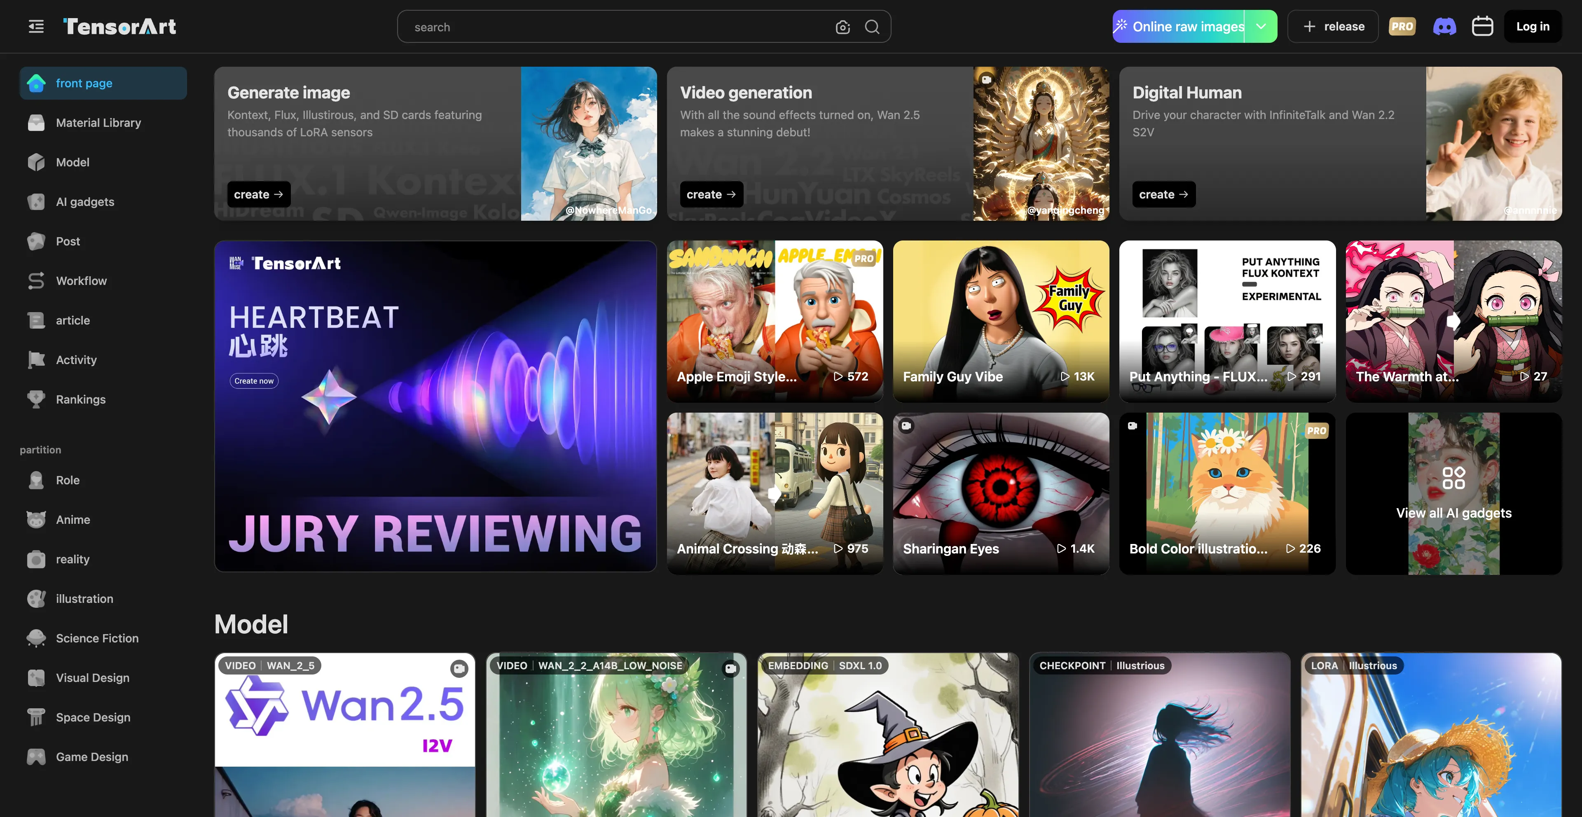Collapse the sidebar with the hamburger icon

pos(36,26)
